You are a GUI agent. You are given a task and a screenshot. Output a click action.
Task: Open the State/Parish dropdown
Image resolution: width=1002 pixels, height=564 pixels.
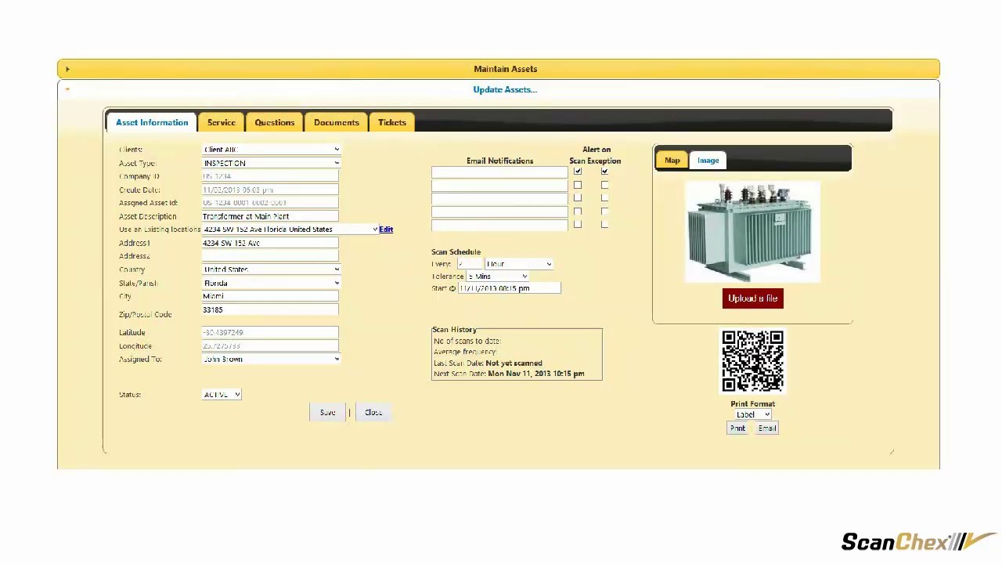tap(271, 283)
